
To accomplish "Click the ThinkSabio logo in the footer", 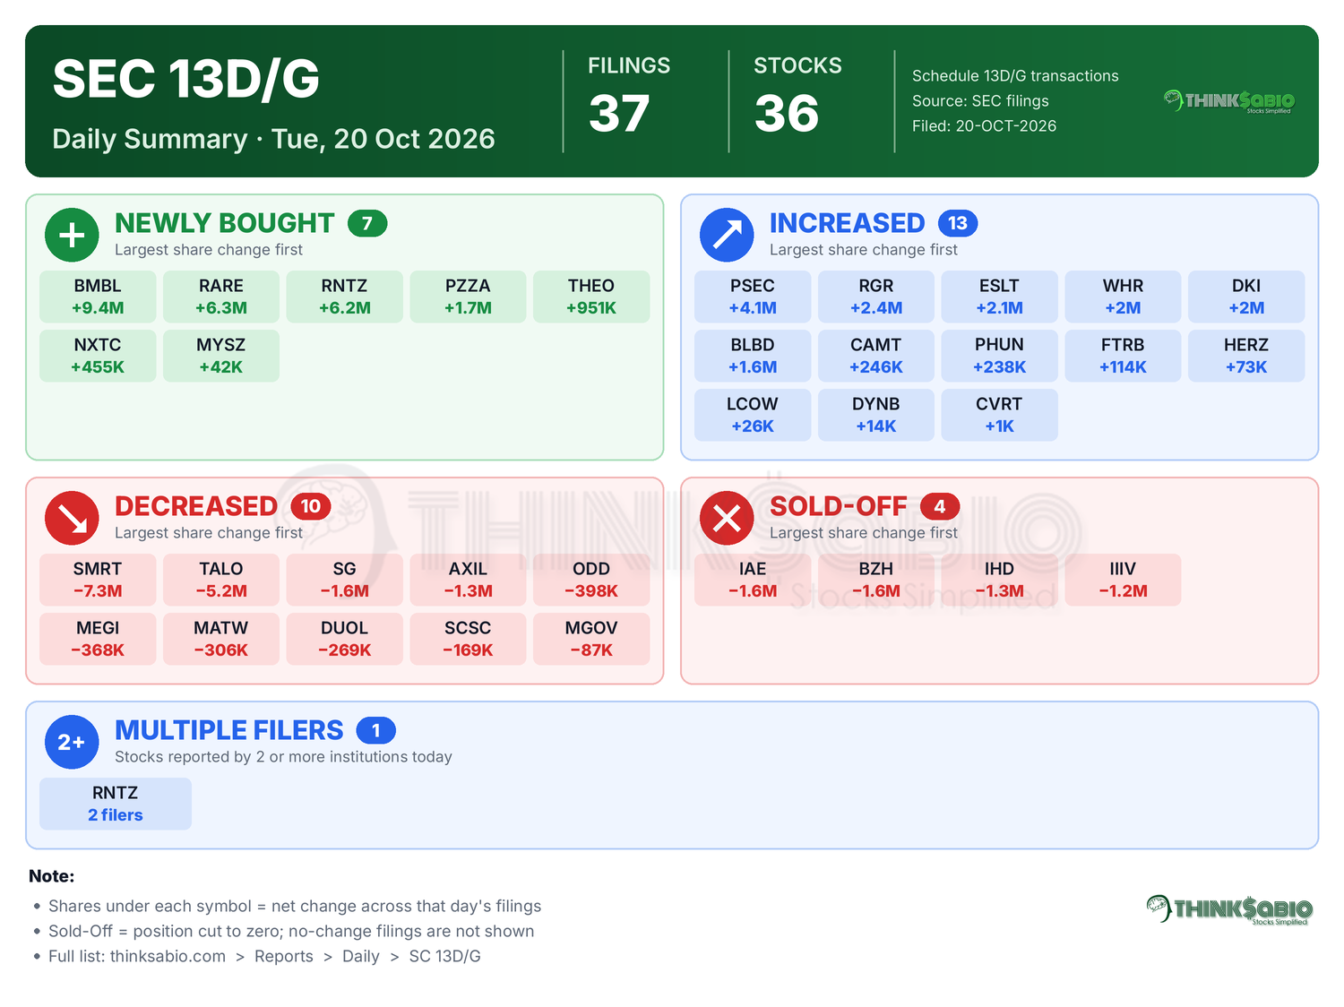I will 1229,909.
